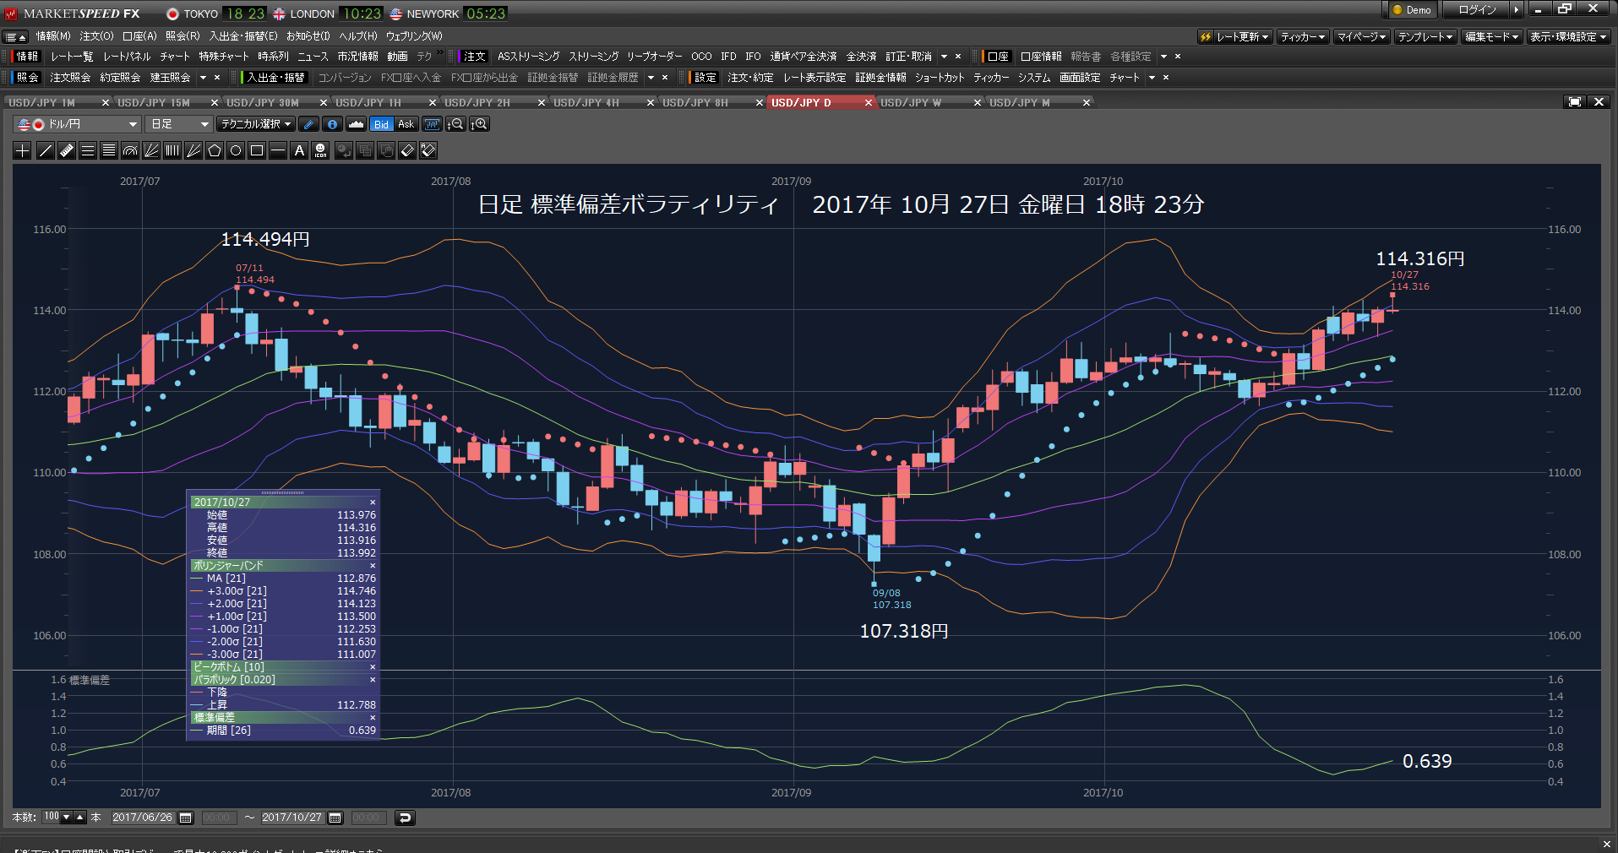Click 注文照会 in the inquiry toolbar

pyautogui.click(x=70, y=78)
